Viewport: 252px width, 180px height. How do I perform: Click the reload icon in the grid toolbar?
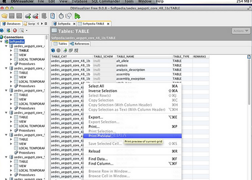(x=53, y=50)
